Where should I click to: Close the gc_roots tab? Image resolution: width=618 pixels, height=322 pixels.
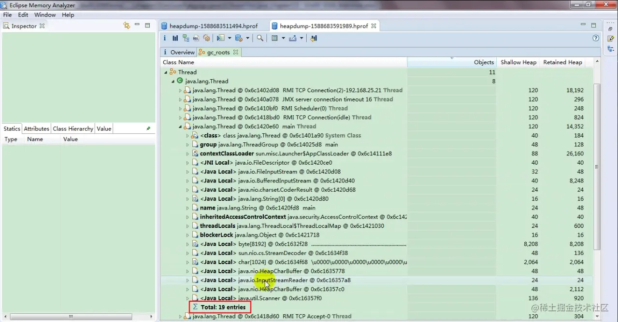236,52
